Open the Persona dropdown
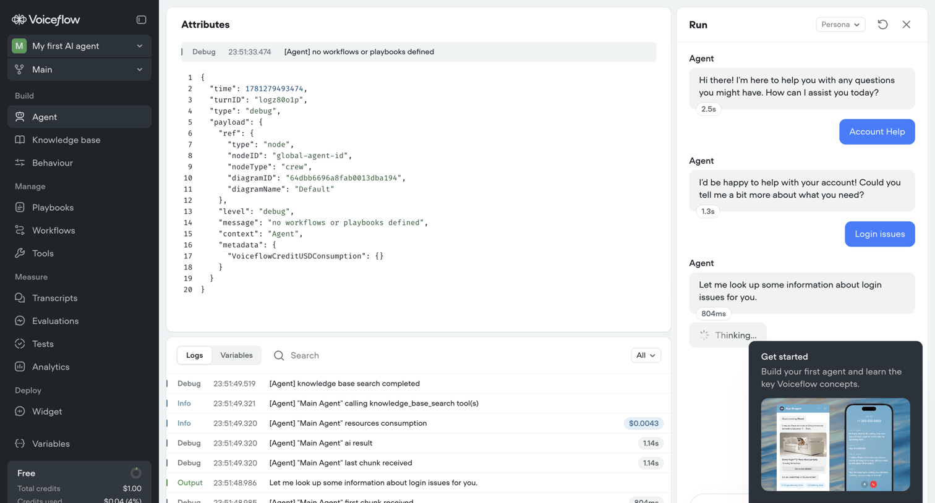This screenshot has width=935, height=503. [840, 25]
